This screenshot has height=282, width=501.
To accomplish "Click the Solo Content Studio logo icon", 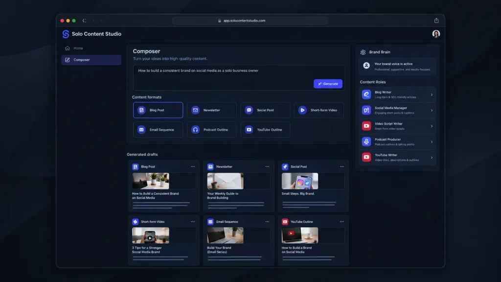I will [66, 34].
